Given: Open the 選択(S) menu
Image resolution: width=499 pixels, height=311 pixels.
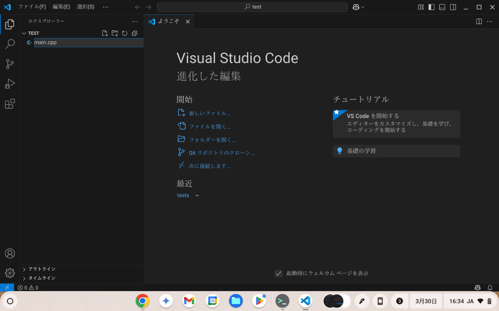Looking at the screenshot, I should [x=86, y=7].
